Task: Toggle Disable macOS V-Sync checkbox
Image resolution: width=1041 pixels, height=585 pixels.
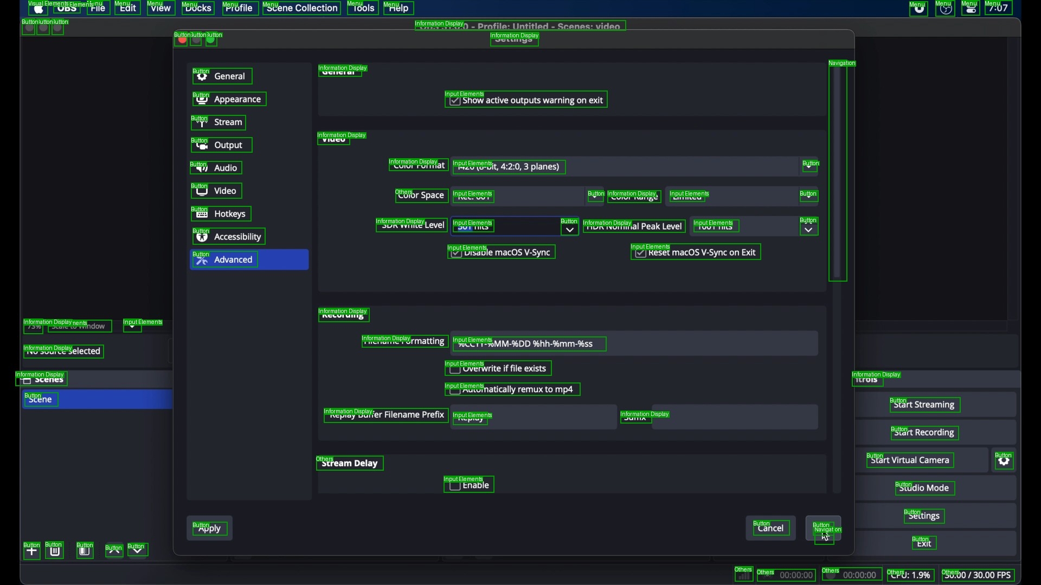Action: [x=457, y=253]
